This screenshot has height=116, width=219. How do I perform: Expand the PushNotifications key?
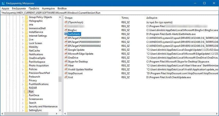pos(23,84)
